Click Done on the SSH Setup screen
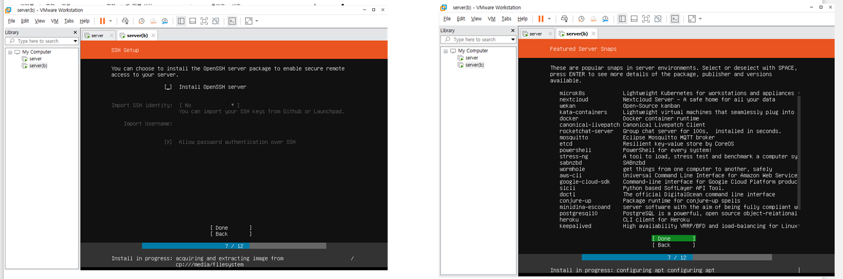The height and width of the screenshot is (279, 843). pyautogui.click(x=231, y=228)
